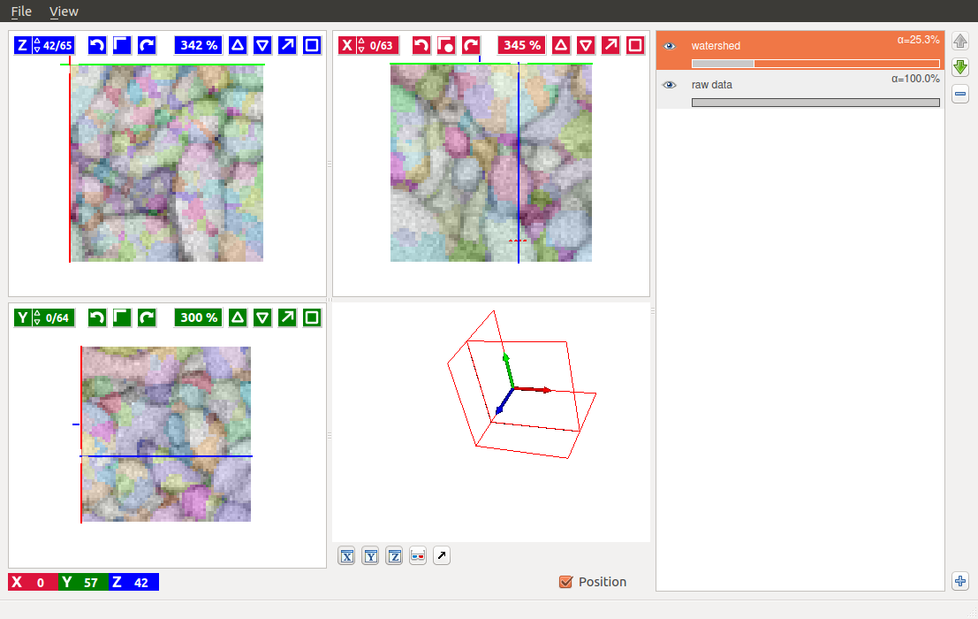Screen dimensions: 978x619
Task: Step the Z slice number spinner
Action: 37,45
